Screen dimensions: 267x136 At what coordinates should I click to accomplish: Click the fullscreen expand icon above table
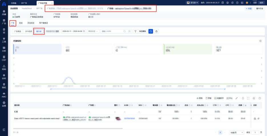coord(248,98)
